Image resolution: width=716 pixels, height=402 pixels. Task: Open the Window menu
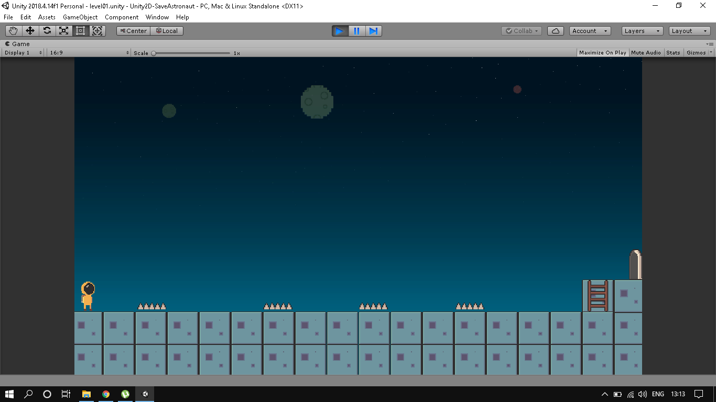pos(157,17)
